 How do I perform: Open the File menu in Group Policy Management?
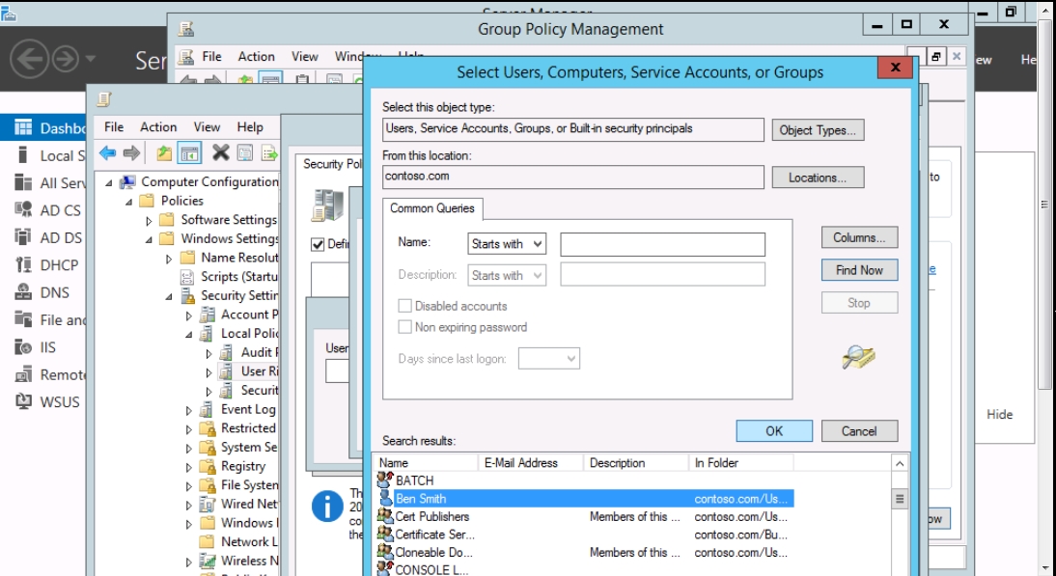211,57
